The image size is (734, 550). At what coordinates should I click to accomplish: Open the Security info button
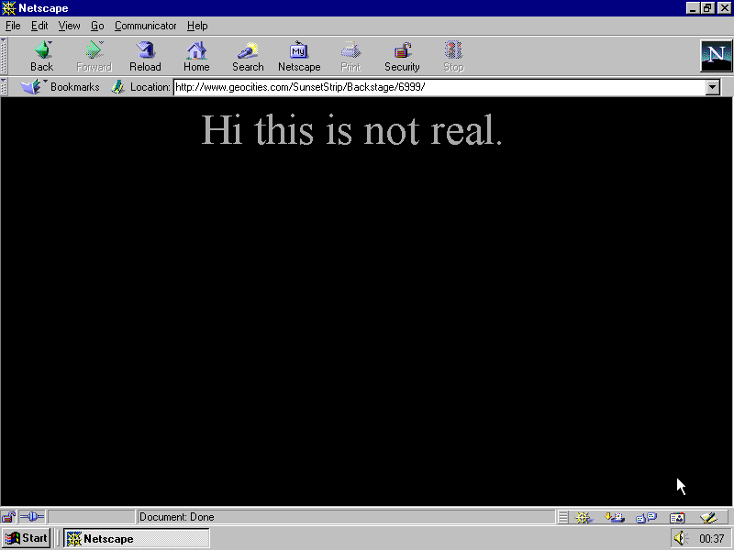[402, 56]
